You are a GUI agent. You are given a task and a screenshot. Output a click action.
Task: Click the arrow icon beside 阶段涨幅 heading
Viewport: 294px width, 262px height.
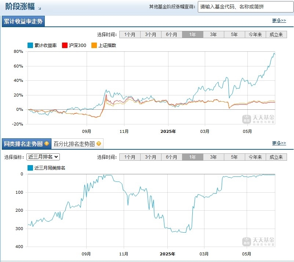(40, 8)
